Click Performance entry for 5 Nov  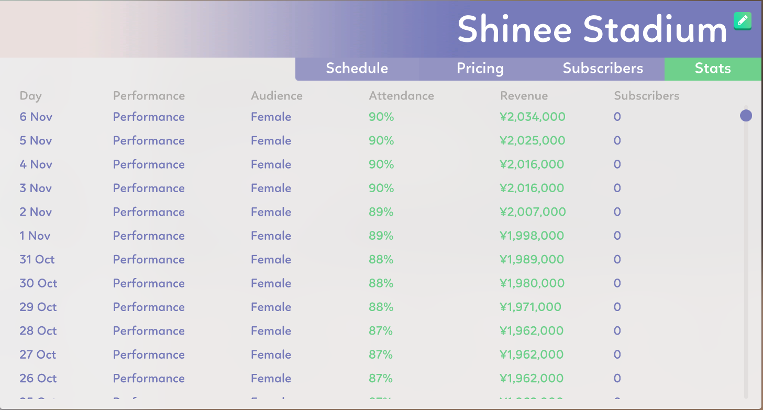coord(149,141)
